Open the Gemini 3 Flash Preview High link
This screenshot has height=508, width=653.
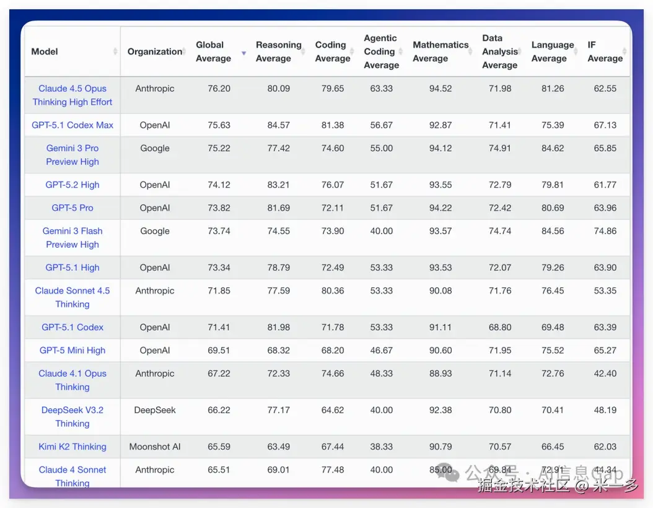[72, 238]
